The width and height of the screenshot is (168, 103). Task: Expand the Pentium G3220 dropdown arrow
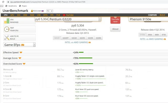[x=100, y=19]
